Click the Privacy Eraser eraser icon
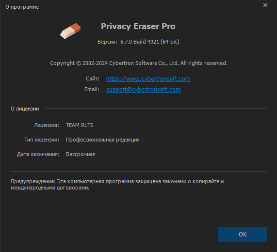The width and height of the screenshot is (277, 252). pos(70,31)
